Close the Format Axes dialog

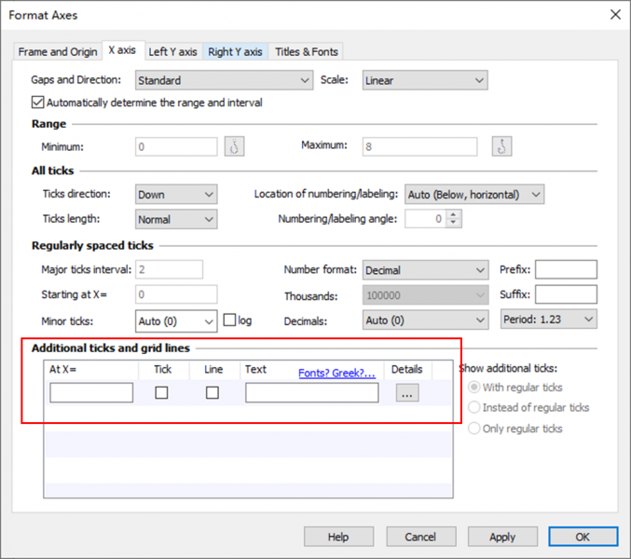[614, 14]
